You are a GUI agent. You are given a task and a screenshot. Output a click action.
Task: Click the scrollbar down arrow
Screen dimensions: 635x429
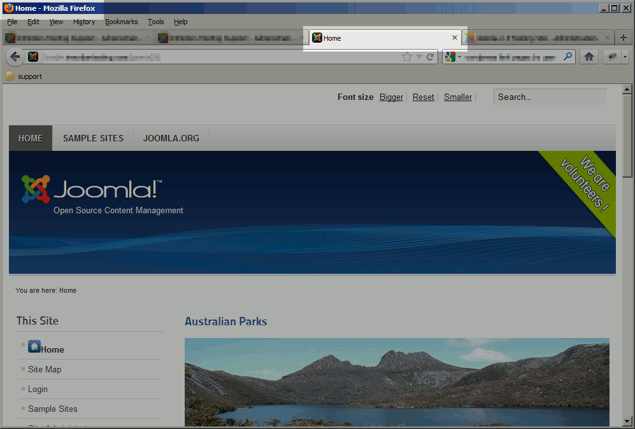pos(627,421)
